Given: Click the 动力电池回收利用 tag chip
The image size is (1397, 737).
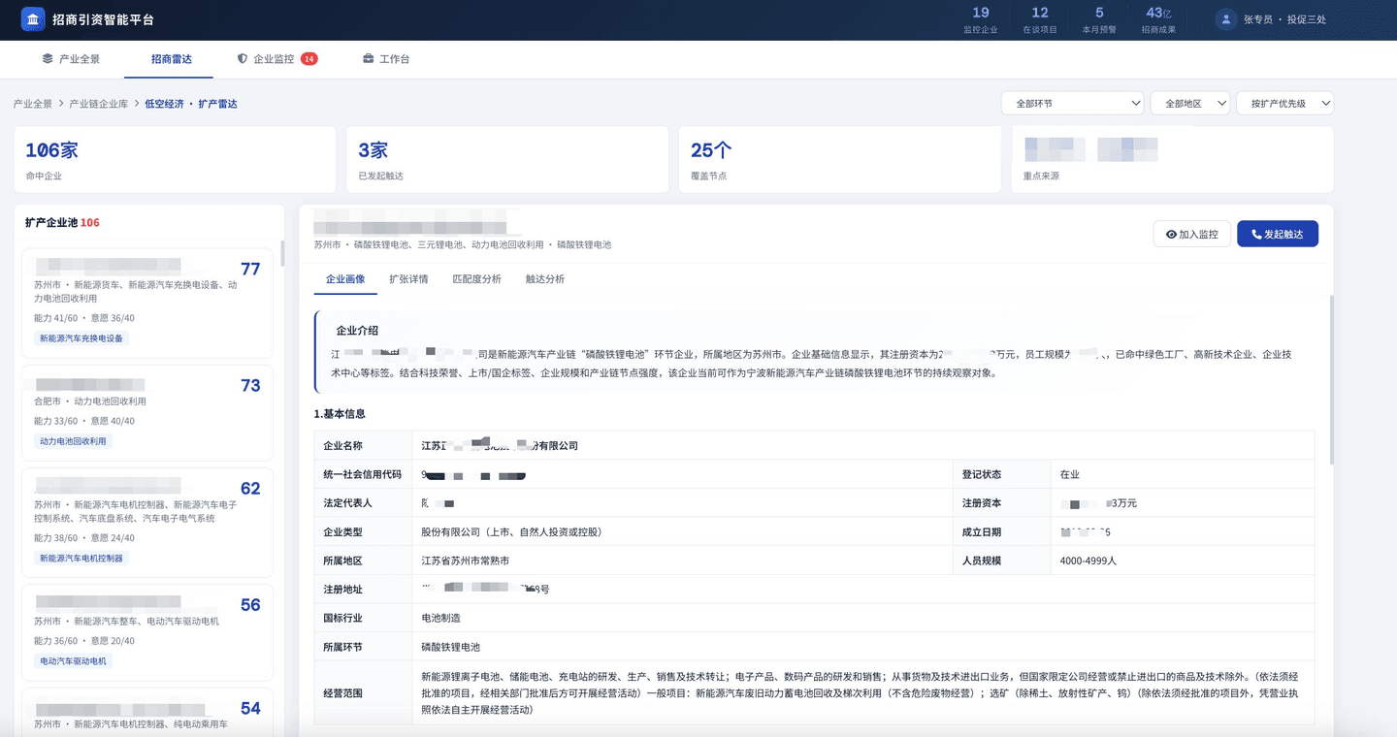Looking at the screenshot, I should pyautogui.click(x=74, y=441).
